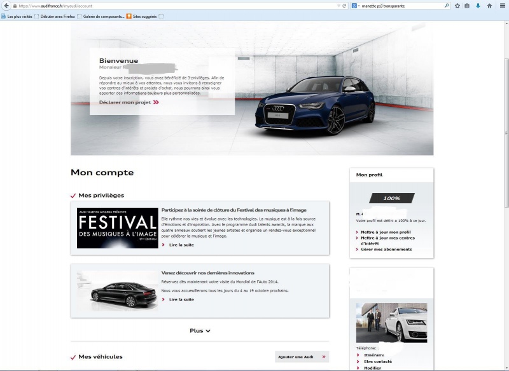Open the bookmarks list icon

pos(467,6)
